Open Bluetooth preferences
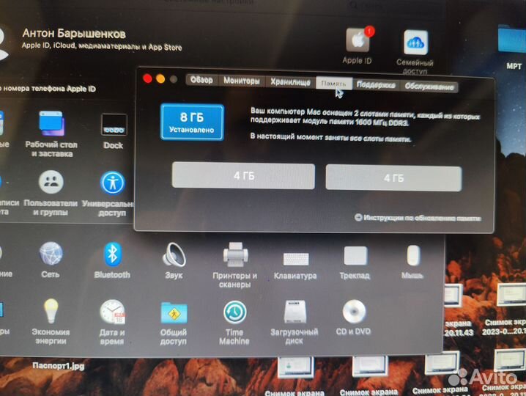 click(112, 254)
